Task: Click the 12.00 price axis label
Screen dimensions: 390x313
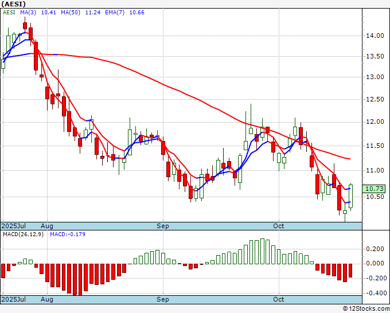Action: (x=375, y=122)
